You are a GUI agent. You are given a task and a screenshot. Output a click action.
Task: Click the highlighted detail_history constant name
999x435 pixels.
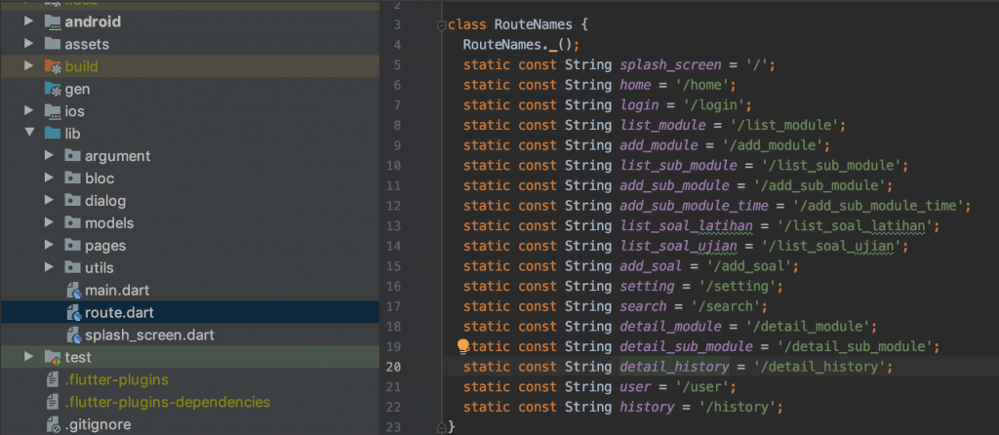[x=674, y=367]
